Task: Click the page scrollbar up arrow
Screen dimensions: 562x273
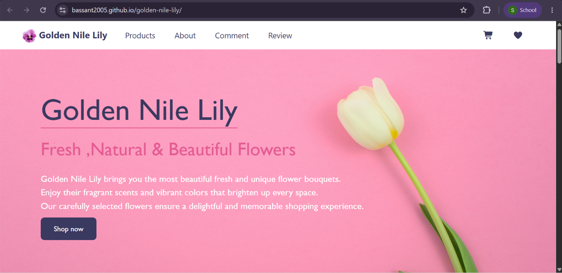Action: [559, 24]
